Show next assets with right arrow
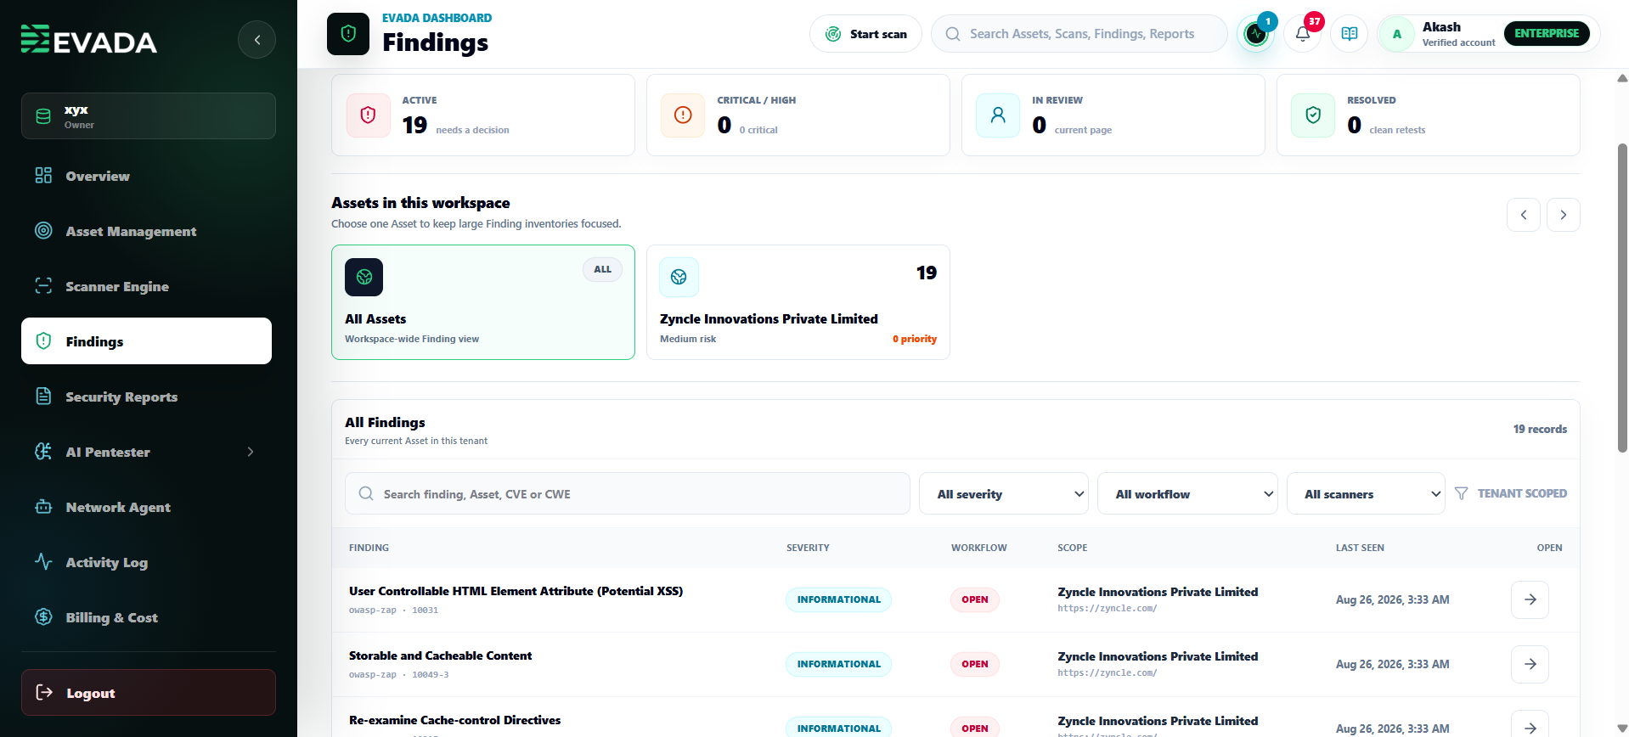Image resolution: width=1629 pixels, height=737 pixels. [1564, 215]
